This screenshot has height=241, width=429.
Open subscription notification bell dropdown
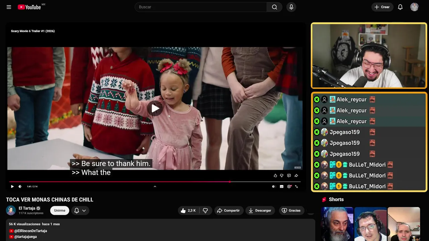[x=80, y=211]
